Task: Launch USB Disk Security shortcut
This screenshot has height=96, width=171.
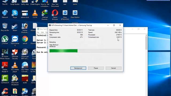Action: [15, 54]
